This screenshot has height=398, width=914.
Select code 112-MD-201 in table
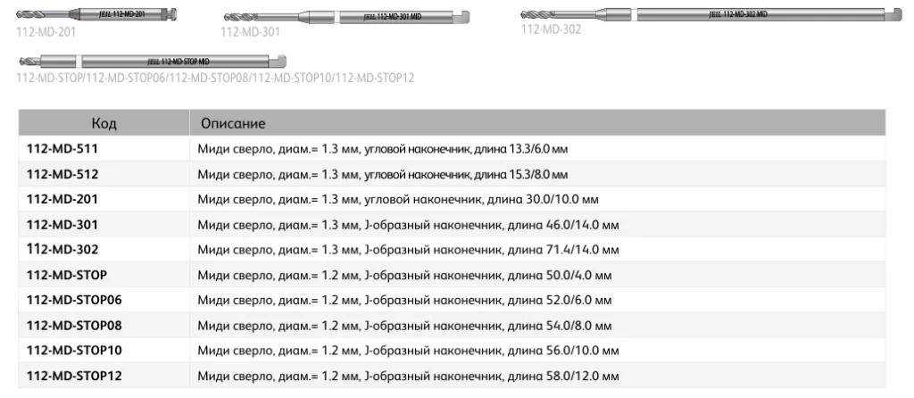coord(62,199)
